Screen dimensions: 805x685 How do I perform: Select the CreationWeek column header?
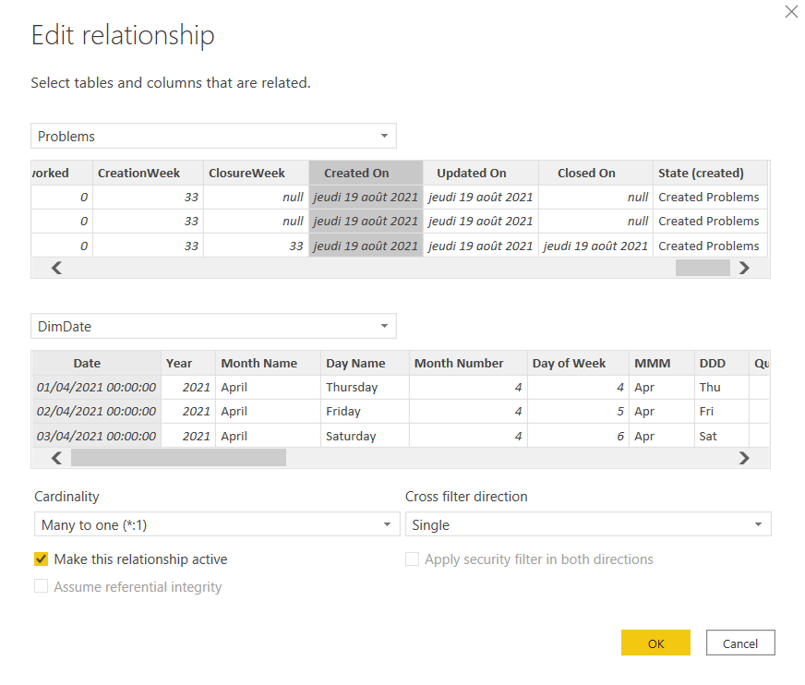point(148,173)
